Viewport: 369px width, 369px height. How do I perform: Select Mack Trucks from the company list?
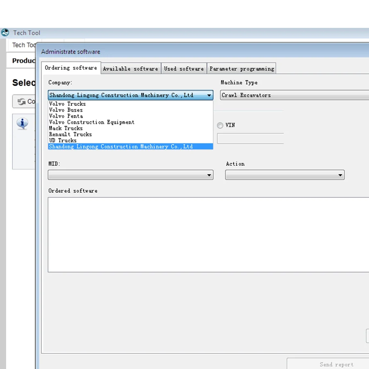tap(66, 128)
